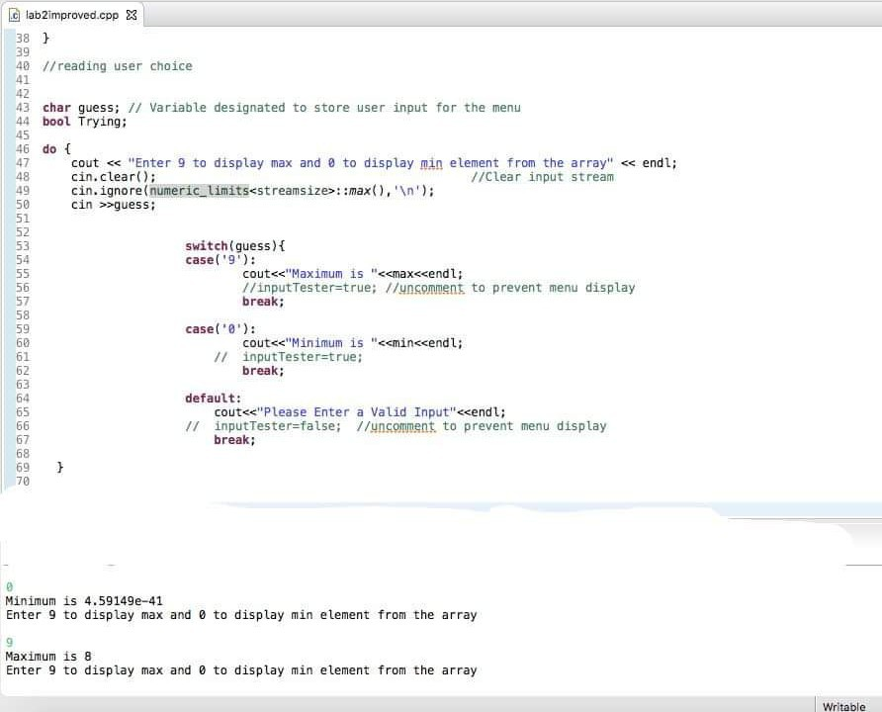The image size is (882, 712).
Task: Click the Minimum is 4.59149e-41 output line
Action: point(83,600)
